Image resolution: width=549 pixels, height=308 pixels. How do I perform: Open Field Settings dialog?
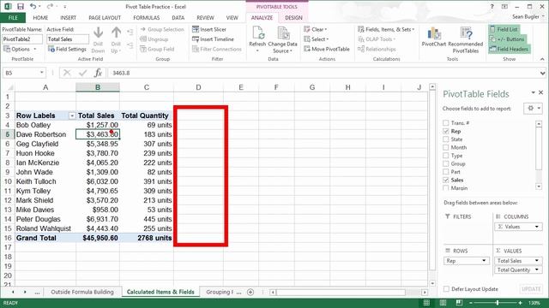coord(67,50)
